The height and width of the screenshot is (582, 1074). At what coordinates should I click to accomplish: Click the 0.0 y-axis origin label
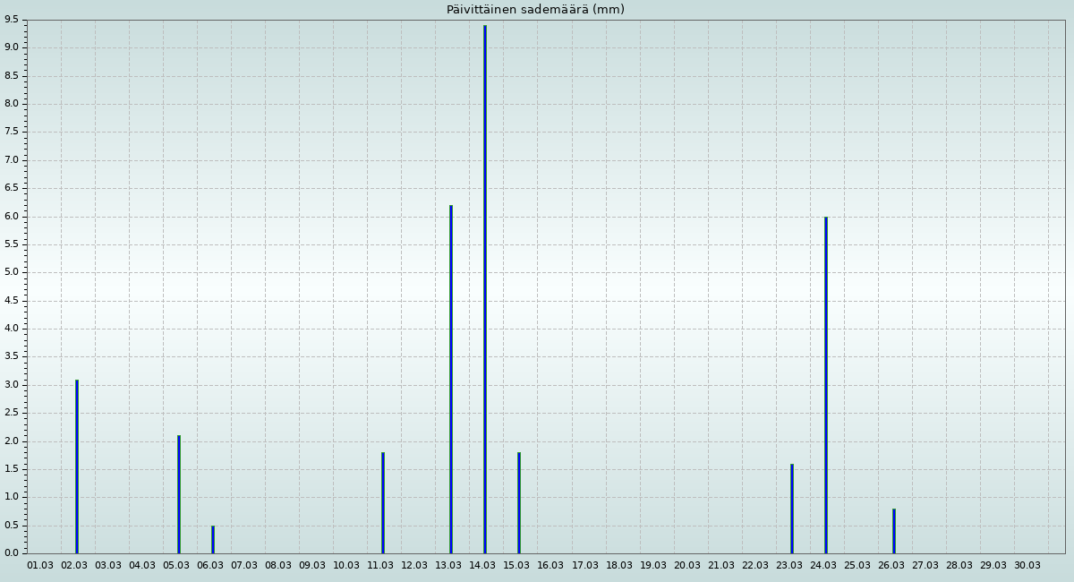[12, 553]
